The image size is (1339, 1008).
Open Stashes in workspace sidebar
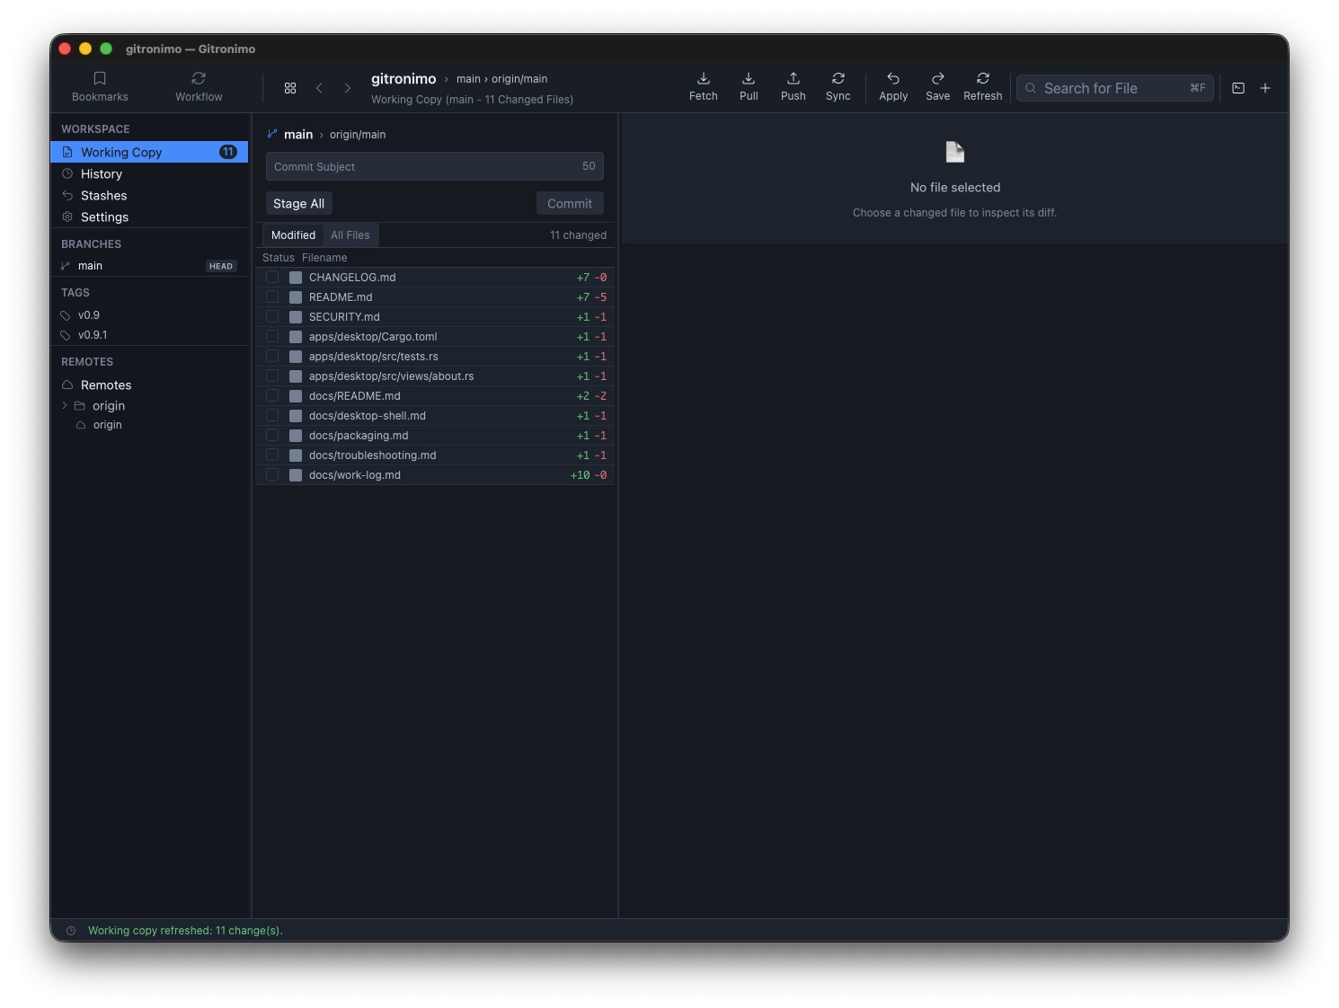(149, 195)
